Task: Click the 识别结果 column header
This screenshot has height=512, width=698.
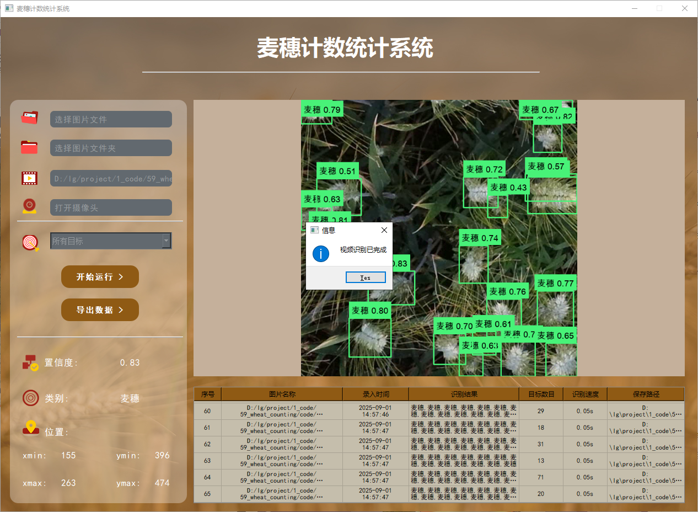Action: click(464, 394)
